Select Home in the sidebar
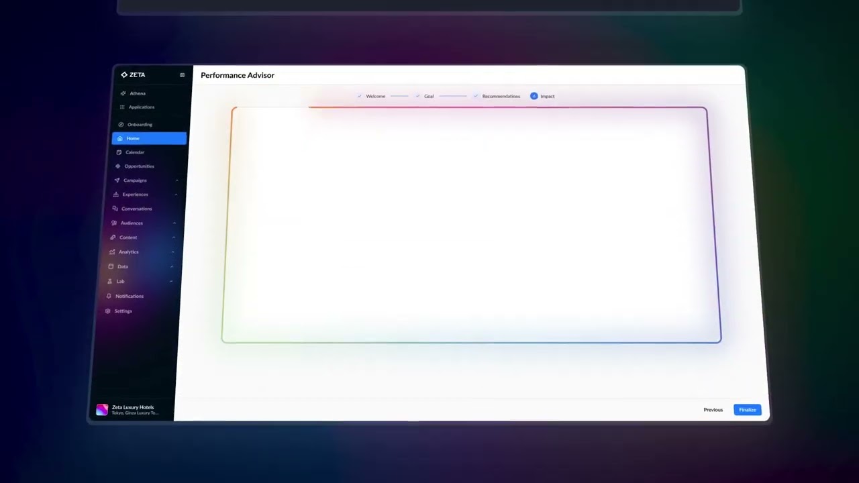 (x=149, y=138)
